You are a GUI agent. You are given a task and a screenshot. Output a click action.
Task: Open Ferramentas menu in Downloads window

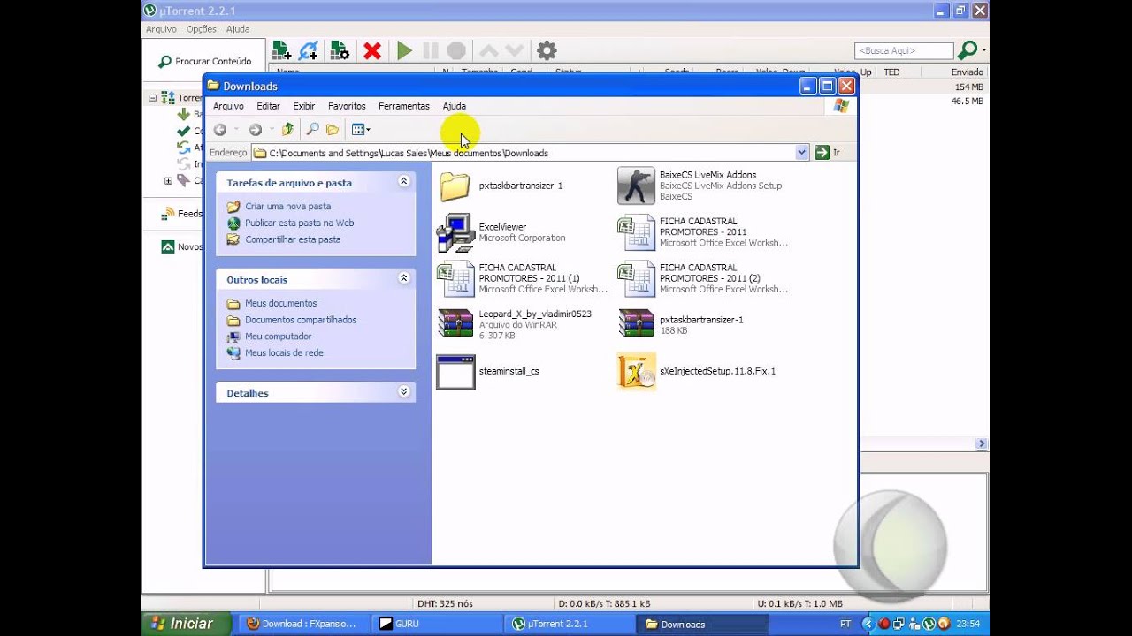404,106
